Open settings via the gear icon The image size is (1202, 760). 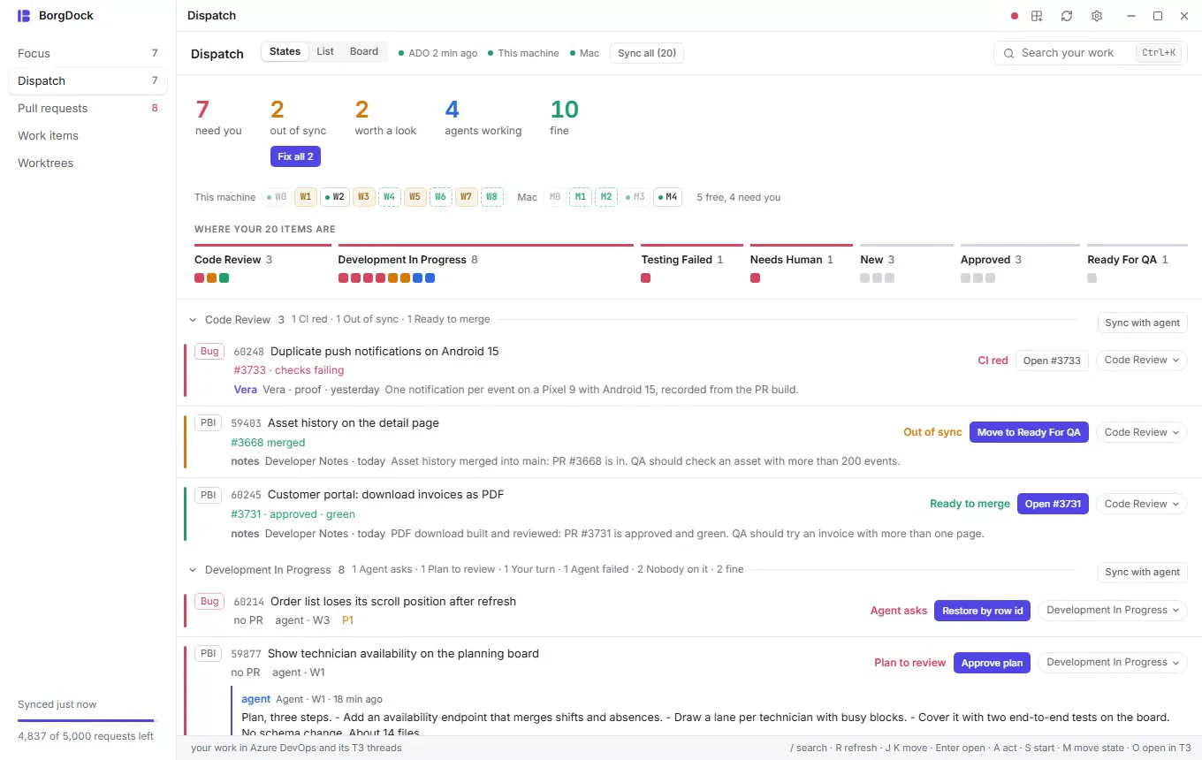point(1097,16)
